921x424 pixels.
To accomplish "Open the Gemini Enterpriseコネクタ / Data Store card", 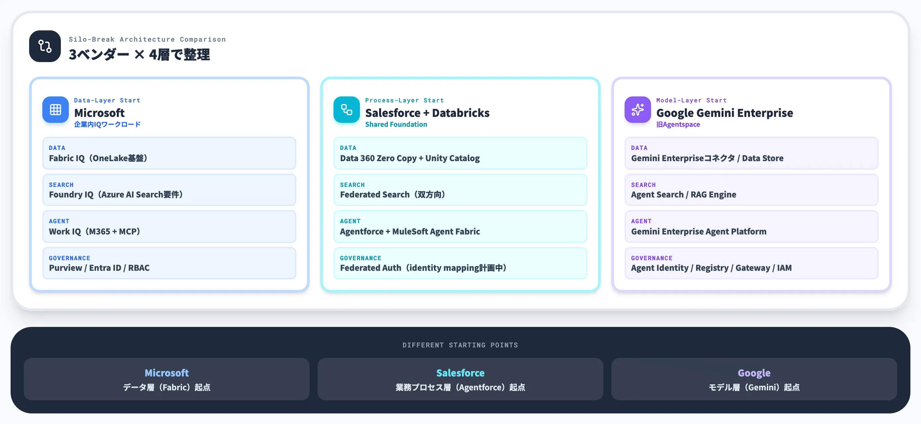I will coord(751,153).
